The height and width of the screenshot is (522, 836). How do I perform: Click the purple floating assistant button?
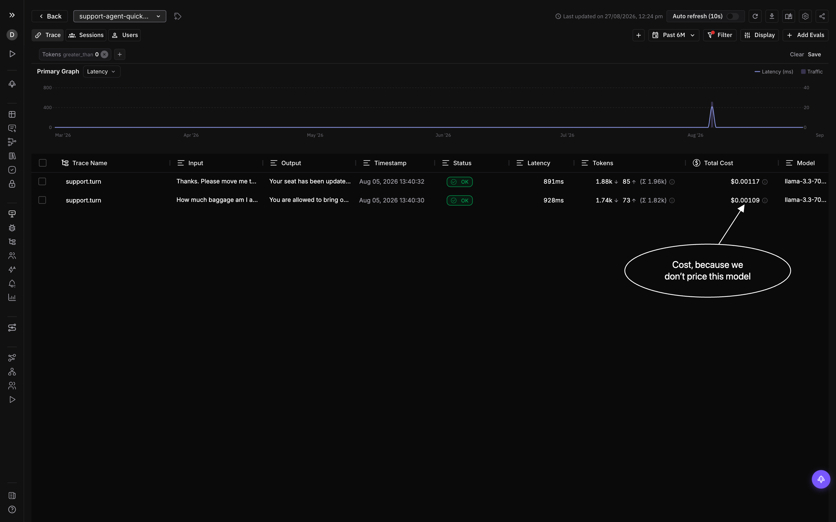[x=821, y=479]
